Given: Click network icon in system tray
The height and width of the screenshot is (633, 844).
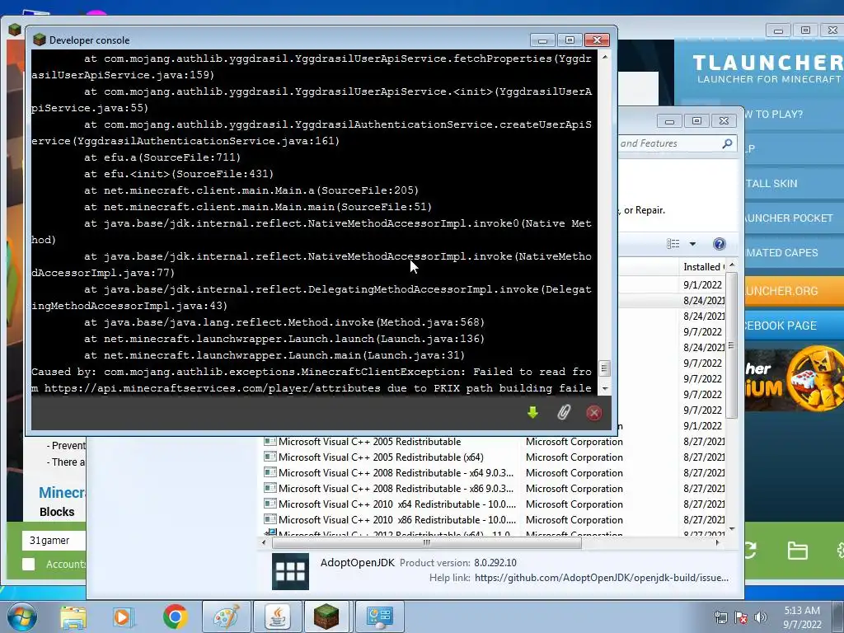Looking at the screenshot, I should [x=720, y=617].
